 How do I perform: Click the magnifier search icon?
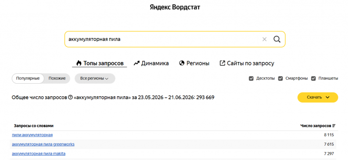click(x=277, y=39)
